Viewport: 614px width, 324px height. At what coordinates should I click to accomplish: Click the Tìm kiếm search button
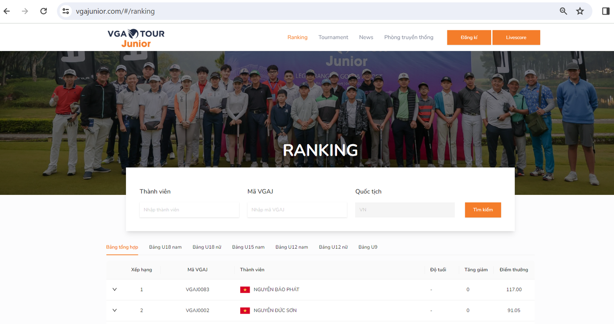483,210
